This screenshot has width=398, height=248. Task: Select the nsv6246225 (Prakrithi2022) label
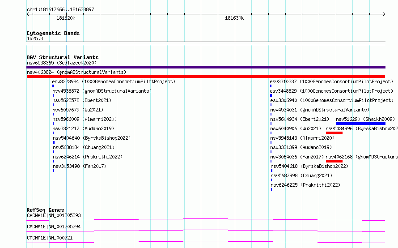click(x=305, y=185)
